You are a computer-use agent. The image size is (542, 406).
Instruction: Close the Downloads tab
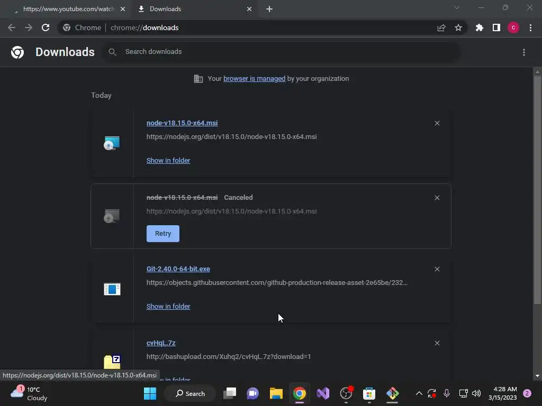click(x=249, y=9)
